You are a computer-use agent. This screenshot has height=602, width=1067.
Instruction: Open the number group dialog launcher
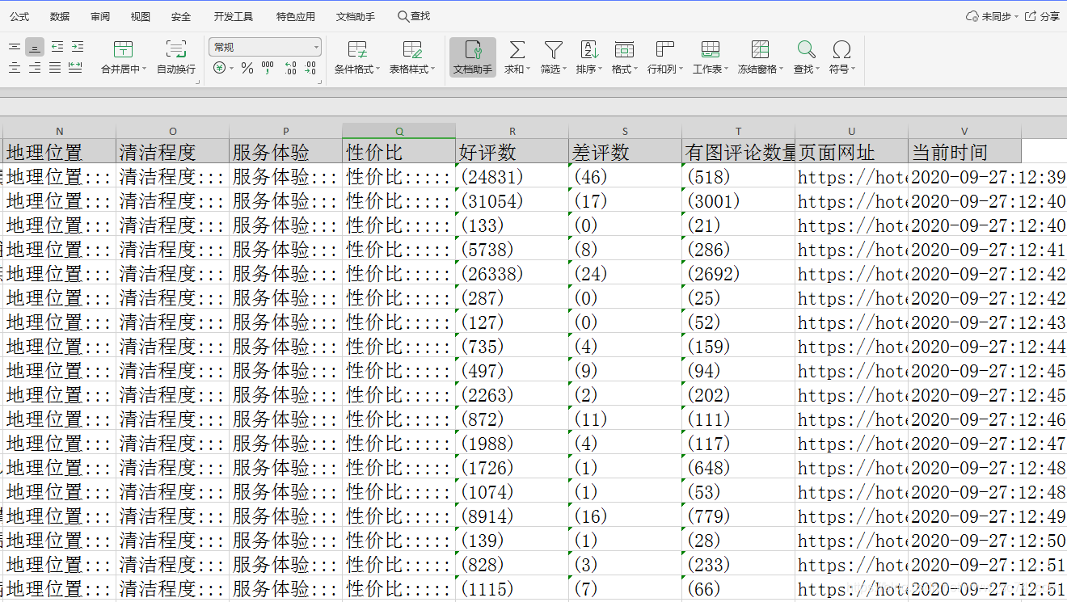click(321, 82)
